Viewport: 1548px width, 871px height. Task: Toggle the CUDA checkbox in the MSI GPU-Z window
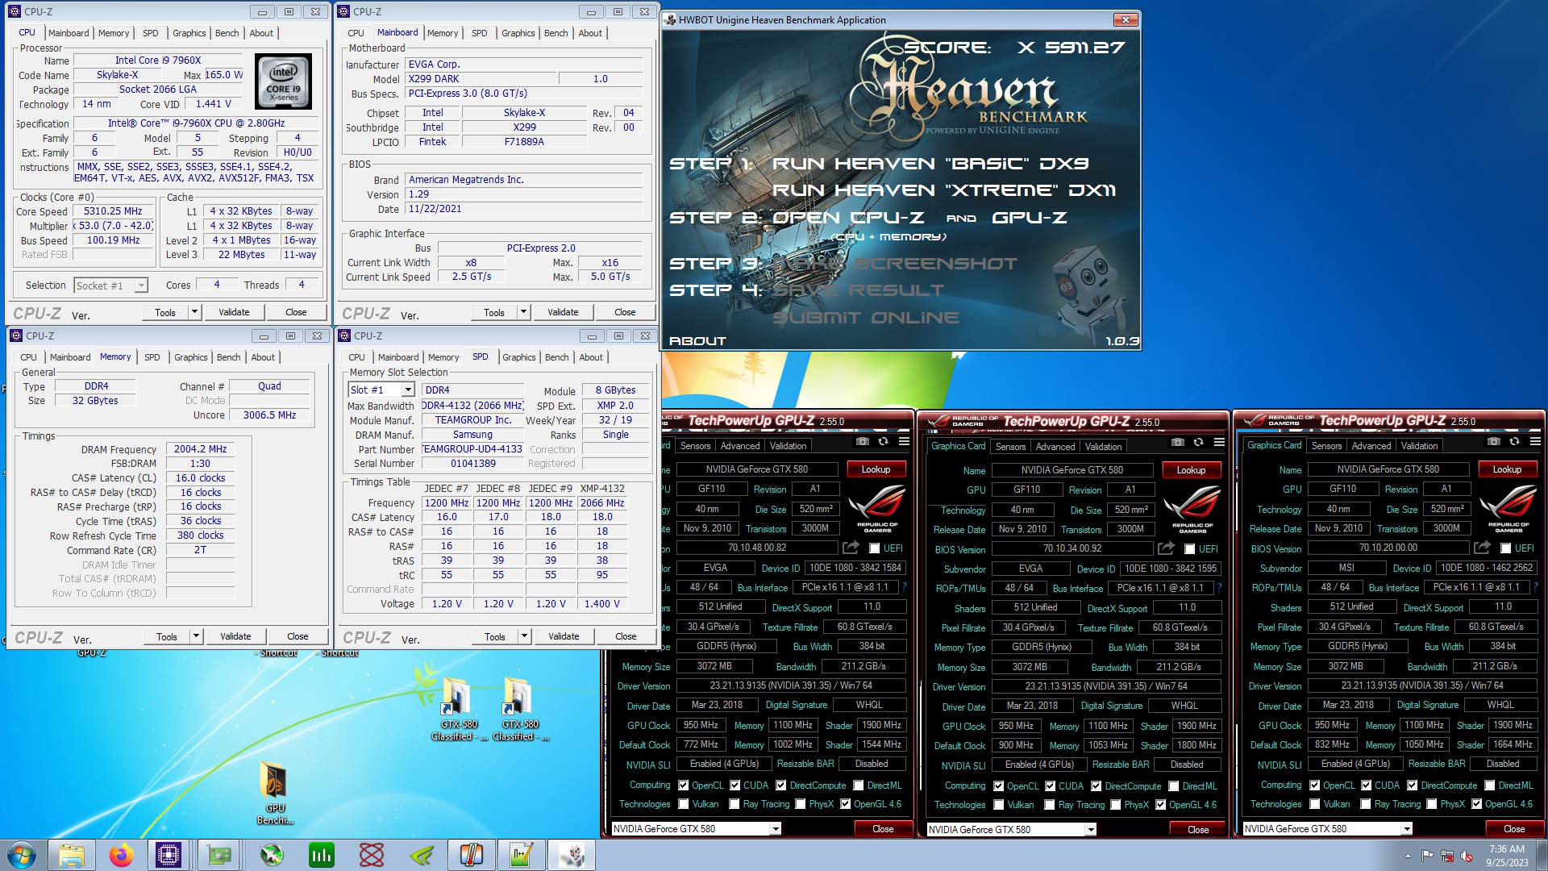(x=1366, y=786)
